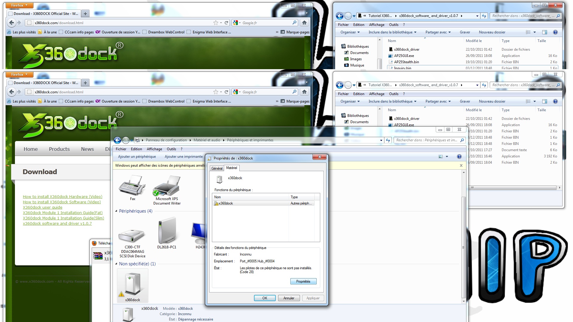Open the help icon in Devices window

459,157
